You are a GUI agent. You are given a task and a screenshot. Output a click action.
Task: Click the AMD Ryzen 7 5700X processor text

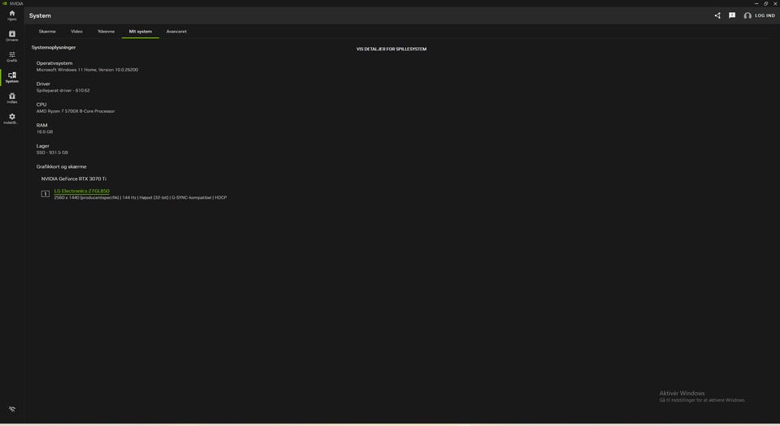[76, 111]
